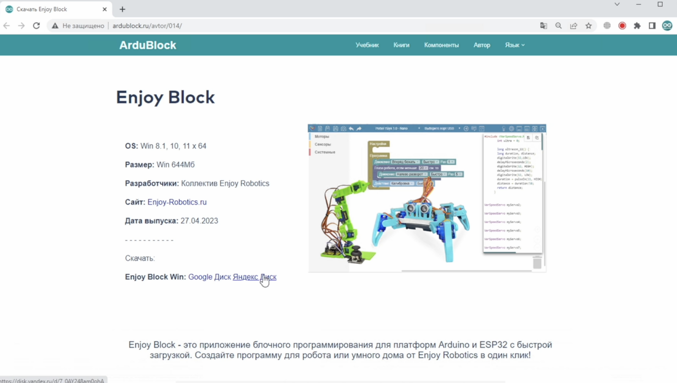
Task: Expand the Язык language dropdown
Action: pos(514,45)
